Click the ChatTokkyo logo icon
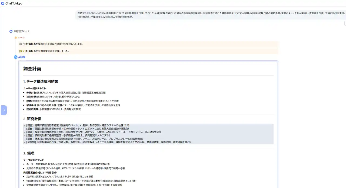 tap(3, 4)
